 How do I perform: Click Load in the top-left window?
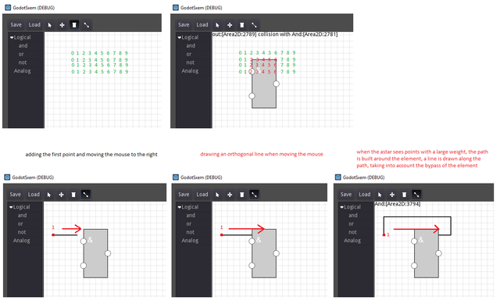[34, 25]
